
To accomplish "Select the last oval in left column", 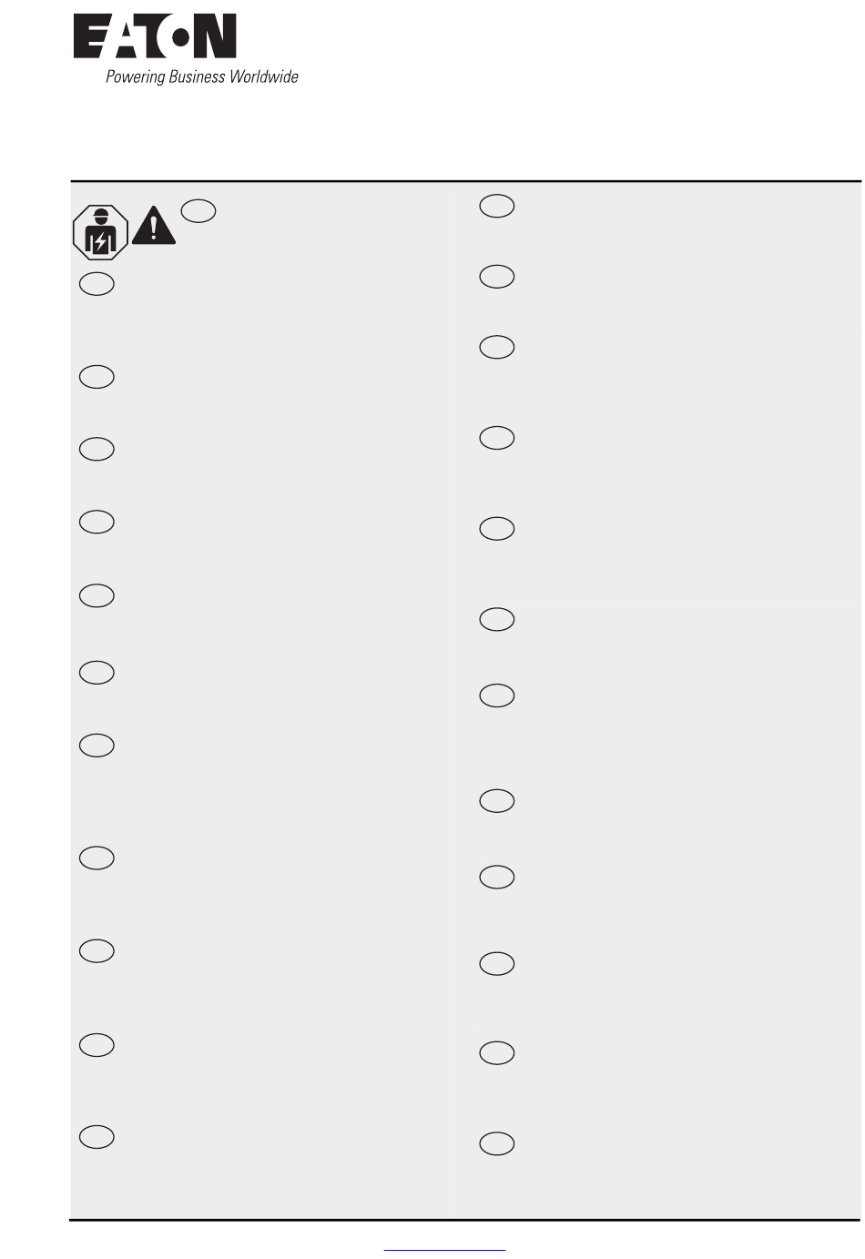I will [97, 1137].
